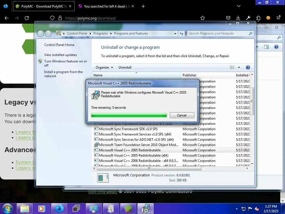This screenshot has width=285, height=214.
Task: Open the Organize dropdown menu
Action: [104, 67]
